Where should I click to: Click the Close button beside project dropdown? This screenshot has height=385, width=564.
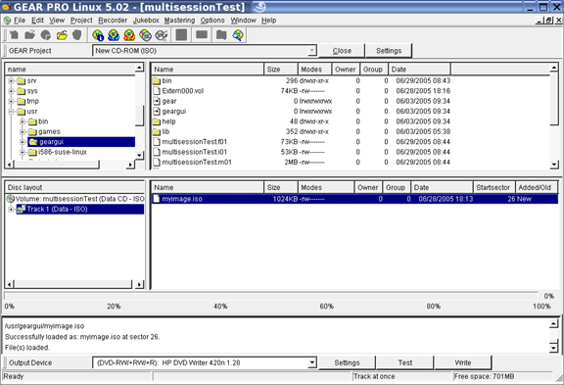point(342,51)
